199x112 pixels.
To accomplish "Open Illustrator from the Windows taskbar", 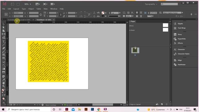I will click(x=86, y=109).
